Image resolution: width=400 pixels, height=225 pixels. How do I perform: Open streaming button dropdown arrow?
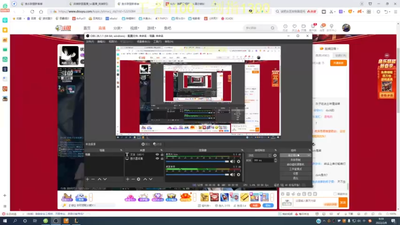308,155
